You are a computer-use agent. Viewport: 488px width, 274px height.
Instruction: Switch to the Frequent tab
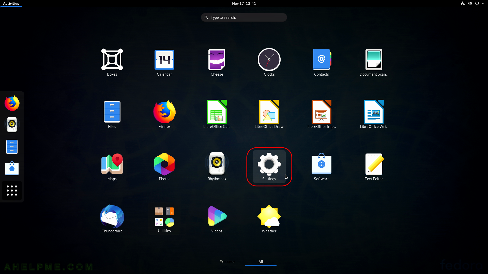tap(227, 262)
